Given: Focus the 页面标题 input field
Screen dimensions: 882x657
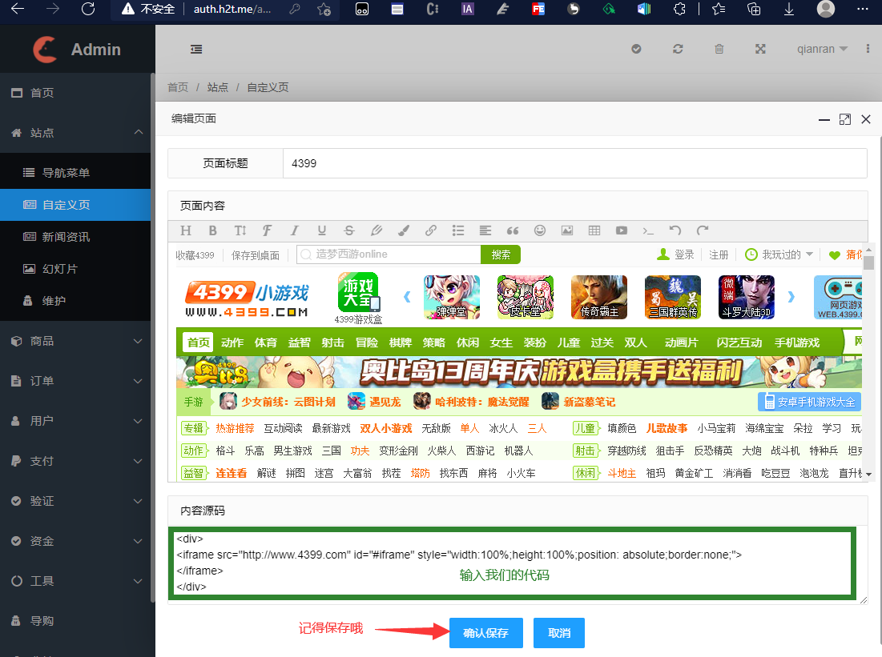Looking at the screenshot, I should pos(574,163).
